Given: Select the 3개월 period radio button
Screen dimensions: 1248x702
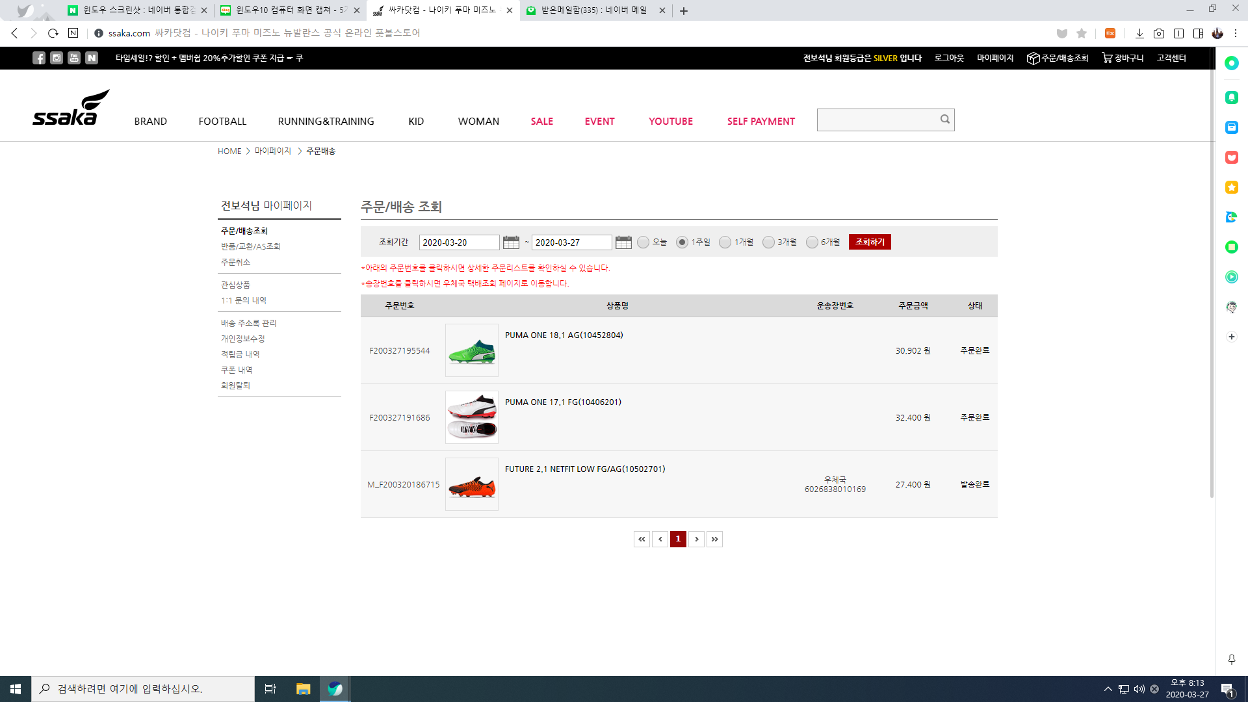Looking at the screenshot, I should [768, 242].
